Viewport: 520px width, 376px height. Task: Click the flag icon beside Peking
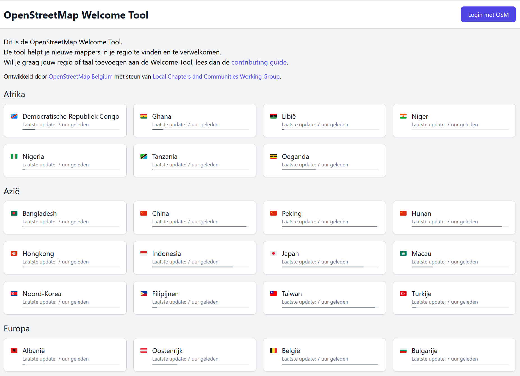click(x=273, y=213)
